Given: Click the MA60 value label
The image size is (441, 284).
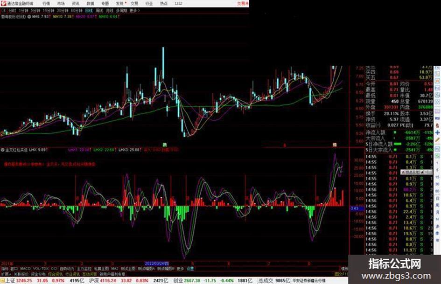Looking at the screenshot, I should coord(109,17).
